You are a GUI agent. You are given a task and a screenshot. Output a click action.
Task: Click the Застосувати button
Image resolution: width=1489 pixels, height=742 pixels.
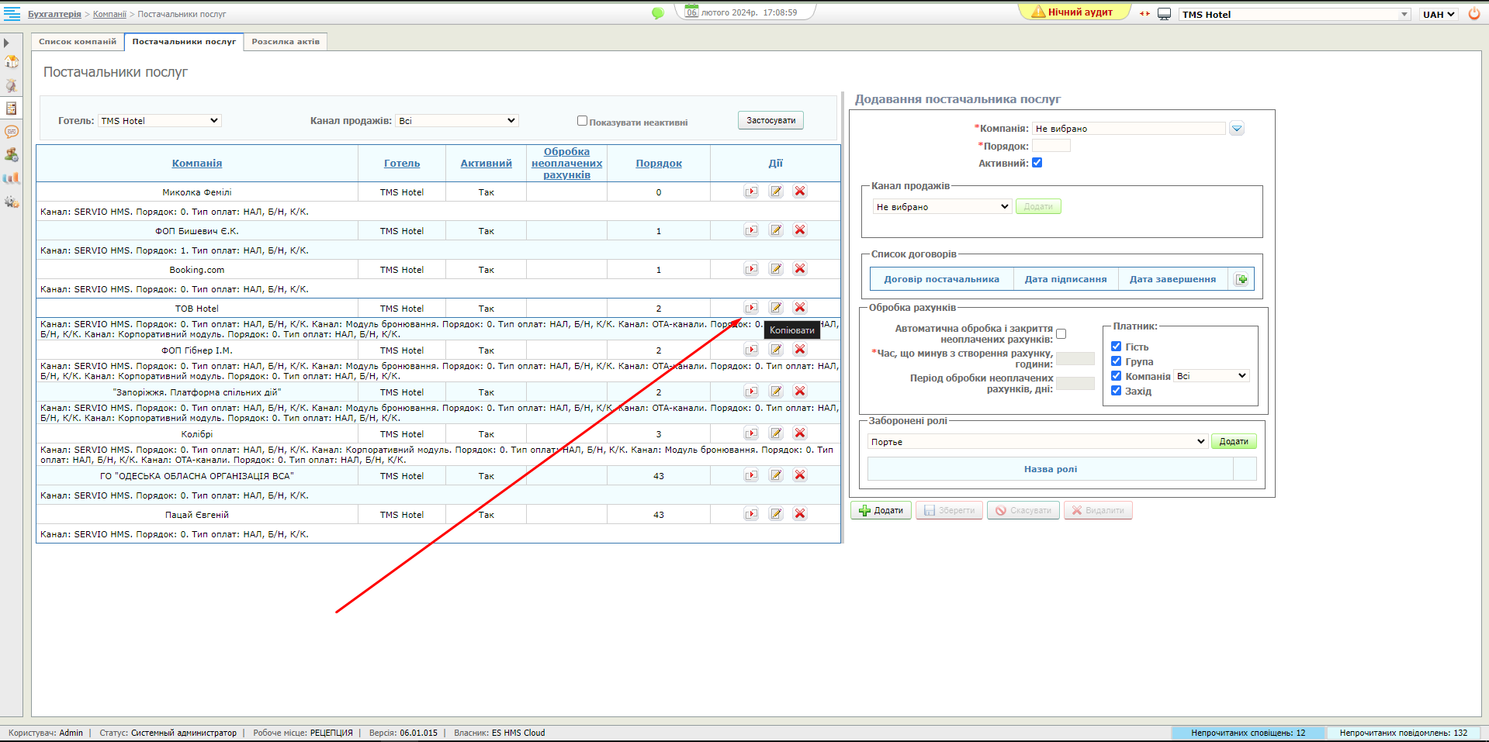pyautogui.click(x=770, y=121)
